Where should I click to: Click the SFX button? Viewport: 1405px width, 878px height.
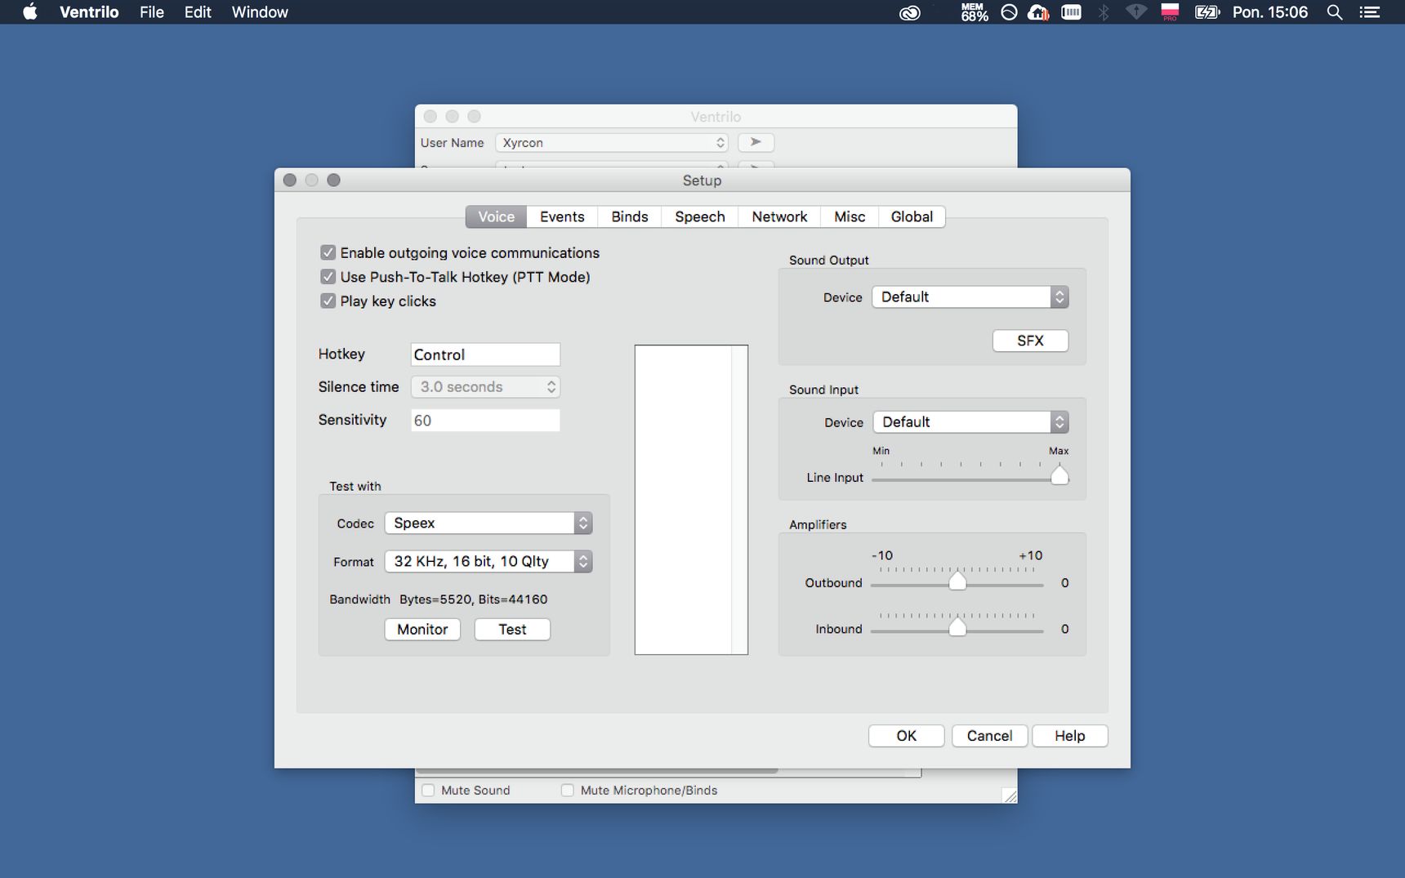1030,341
